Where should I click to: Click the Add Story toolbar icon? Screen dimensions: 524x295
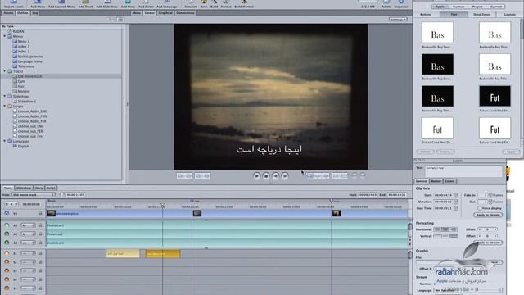click(x=128, y=2)
